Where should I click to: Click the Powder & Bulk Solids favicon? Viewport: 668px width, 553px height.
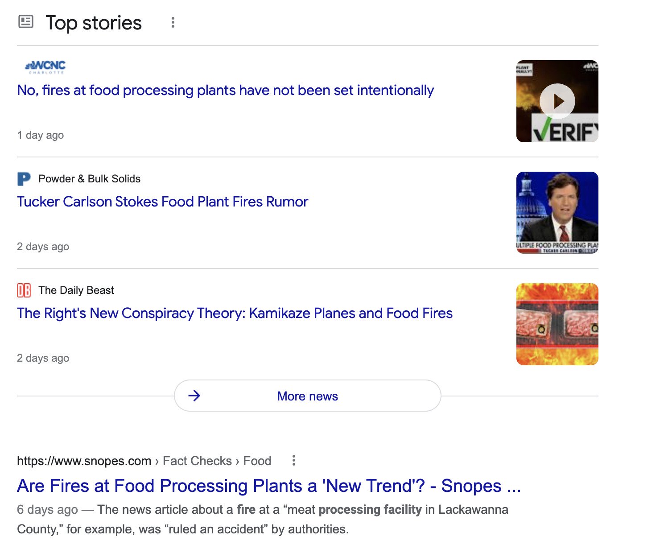tap(24, 179)
